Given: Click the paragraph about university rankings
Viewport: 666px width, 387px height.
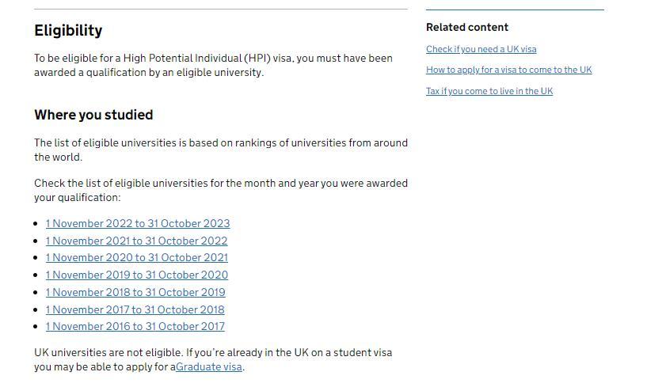Looking at the screenshot, I should (221, 150).
